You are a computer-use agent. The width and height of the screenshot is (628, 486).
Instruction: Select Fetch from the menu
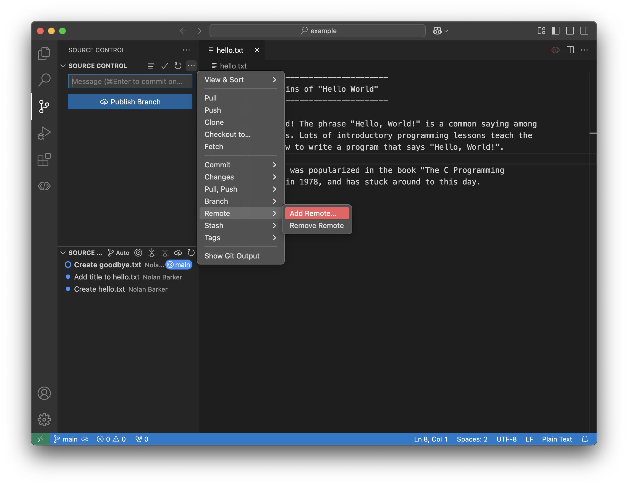tap(240, 146)
